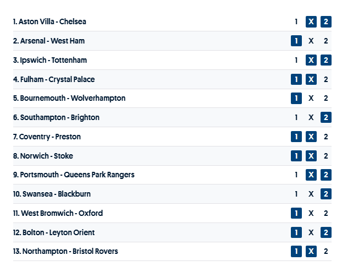Viewport: 342px width, 266px height.
Task: Deselect home win for Arsenal - West Ham
Action: [x=296, y=41]
